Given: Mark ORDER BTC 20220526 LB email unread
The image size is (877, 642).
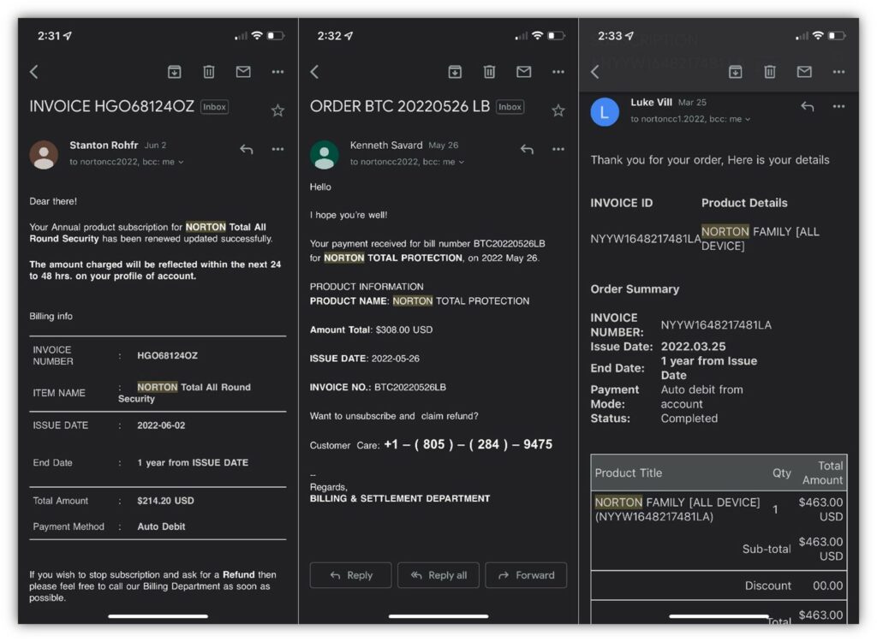Looking at the screenshot, I should coord(524,72).
